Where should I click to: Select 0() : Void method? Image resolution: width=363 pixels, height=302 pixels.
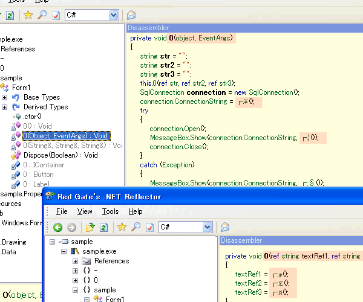point(38,126)
